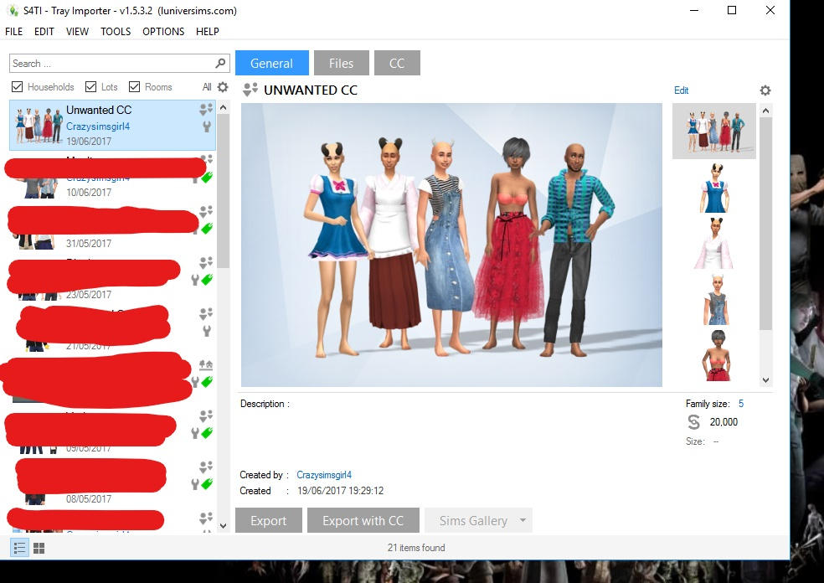This screenshot has width=824, height=583.
Task: Click the All filter link
Action: tap(207, 87)
